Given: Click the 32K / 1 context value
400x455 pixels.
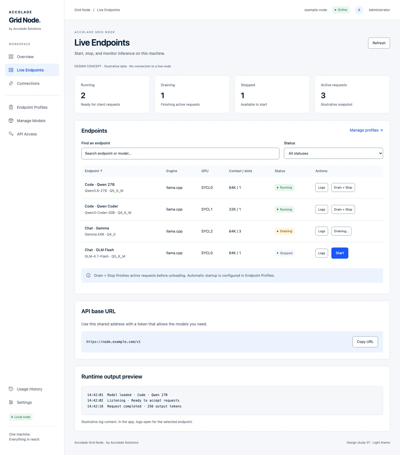Looking at the screenshot, I should click(235, 209).
